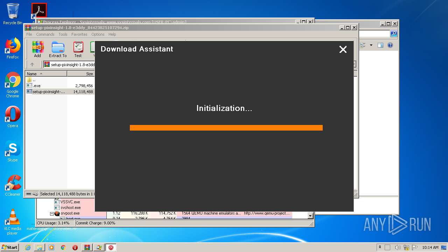
Task: Click the size value 2,798,456
Action: pyautogui.click(x=84, y=86)
